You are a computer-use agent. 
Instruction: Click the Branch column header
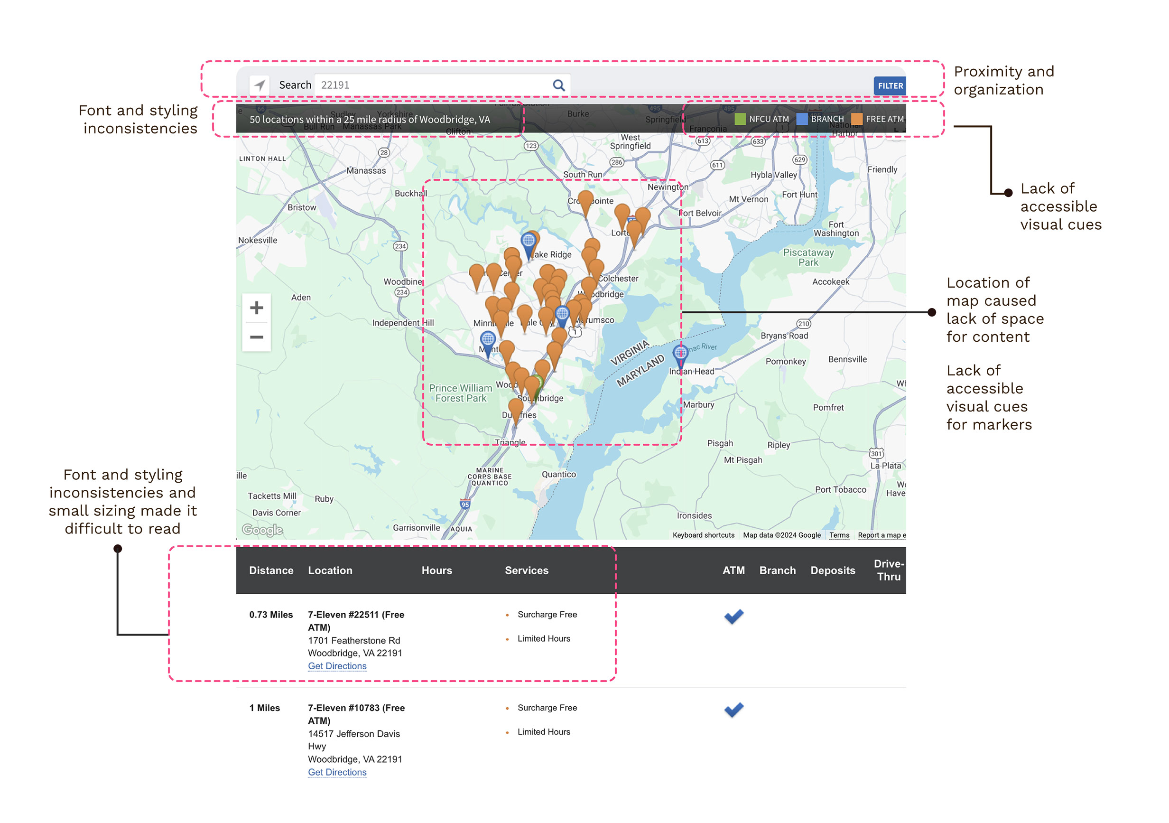click(x=778, y=570)
